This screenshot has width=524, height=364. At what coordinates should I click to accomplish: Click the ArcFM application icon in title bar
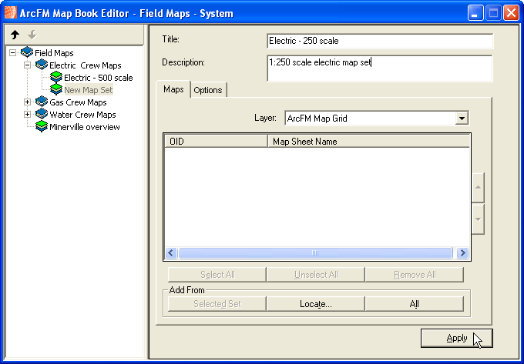pos(10,13)
